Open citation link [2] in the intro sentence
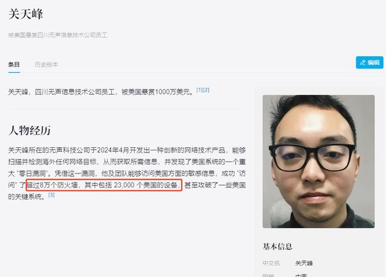 click(206, 90)
